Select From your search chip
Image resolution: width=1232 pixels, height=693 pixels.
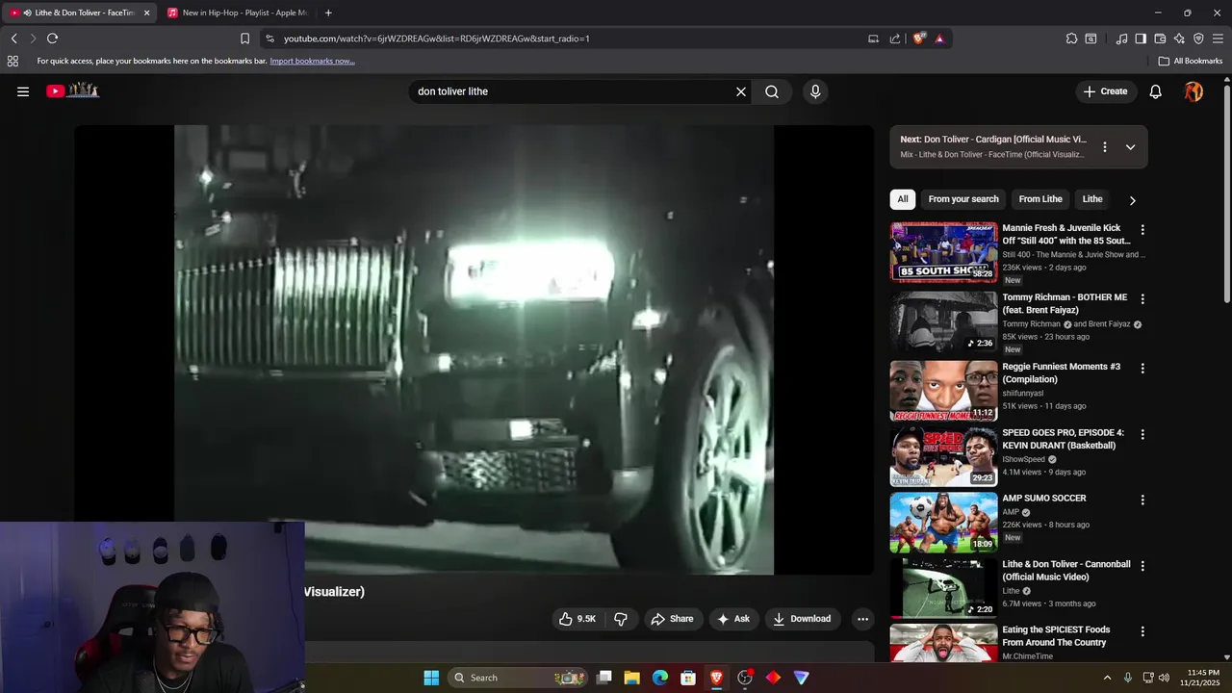963,199
